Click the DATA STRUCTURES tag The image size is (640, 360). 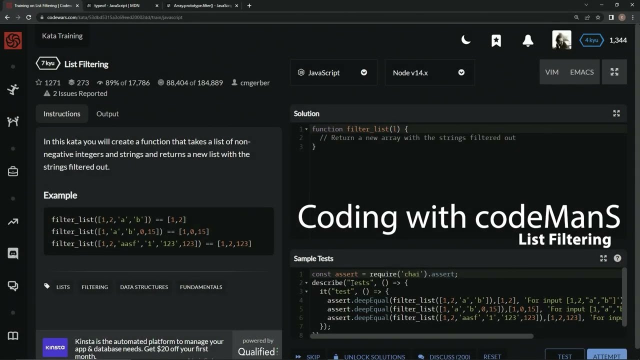(144, 287)
